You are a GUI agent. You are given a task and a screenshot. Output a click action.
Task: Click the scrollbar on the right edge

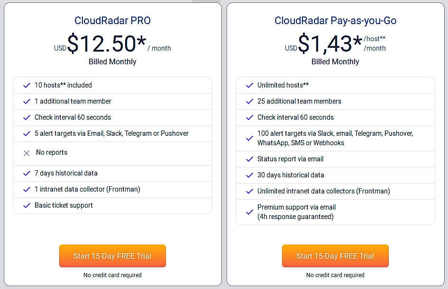(446, 142)
